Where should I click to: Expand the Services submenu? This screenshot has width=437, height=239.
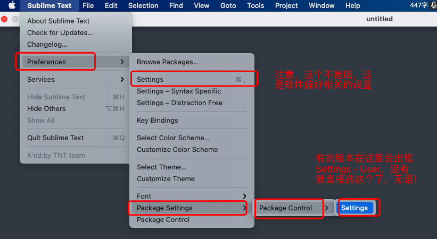click(75, 79)
